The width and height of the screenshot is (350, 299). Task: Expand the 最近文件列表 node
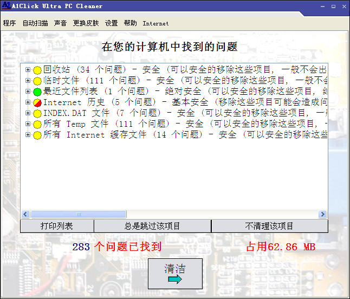click(28, 92)
